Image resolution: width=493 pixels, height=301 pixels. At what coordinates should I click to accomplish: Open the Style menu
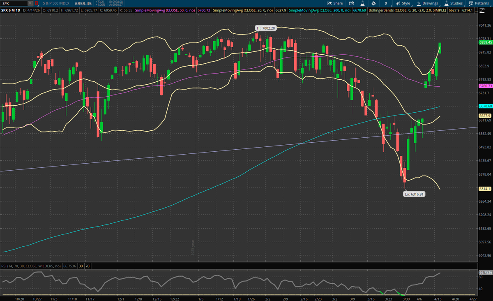(x=403, y=3)
